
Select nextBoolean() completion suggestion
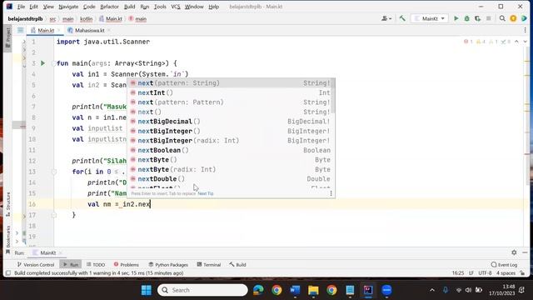(x=230, y=150)
